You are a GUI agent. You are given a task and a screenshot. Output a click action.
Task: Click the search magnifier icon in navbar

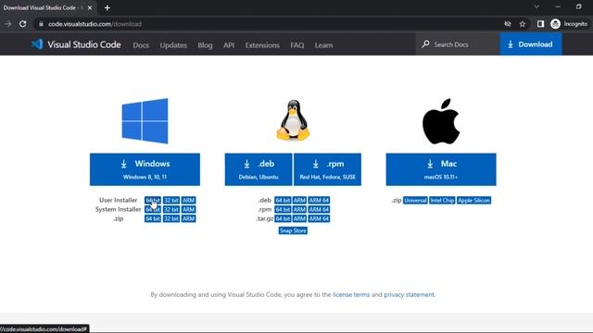coord(425,44)
